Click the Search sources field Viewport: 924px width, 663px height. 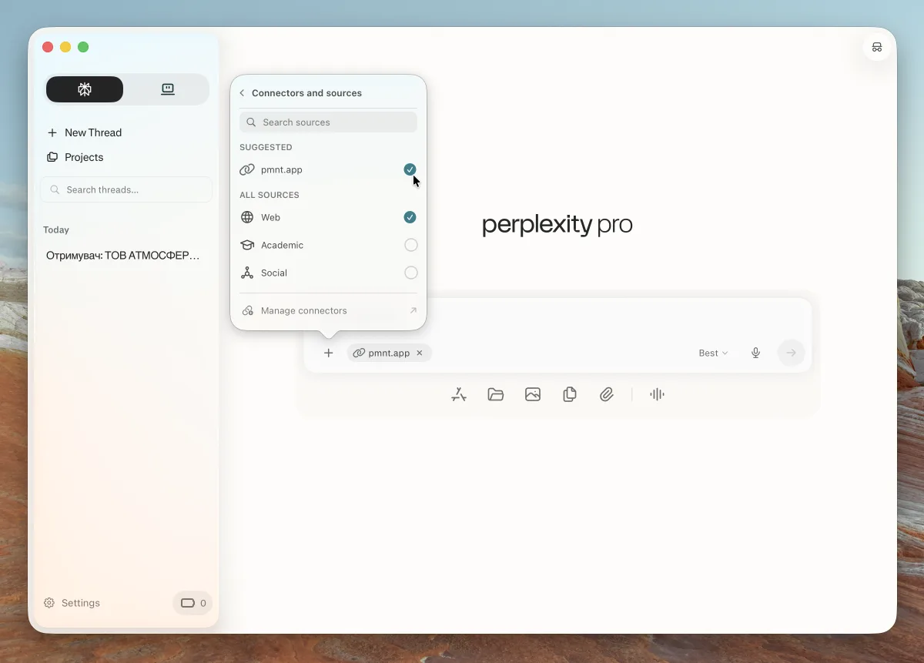click(x=328, y=122)
